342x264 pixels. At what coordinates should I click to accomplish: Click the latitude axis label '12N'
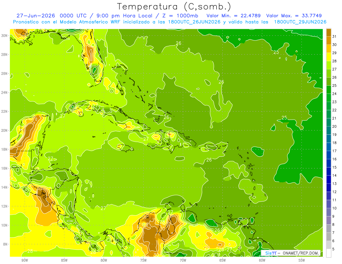click(x=4, y=206)
